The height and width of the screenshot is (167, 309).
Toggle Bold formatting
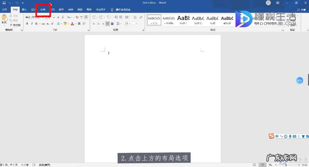pos(27,24)
